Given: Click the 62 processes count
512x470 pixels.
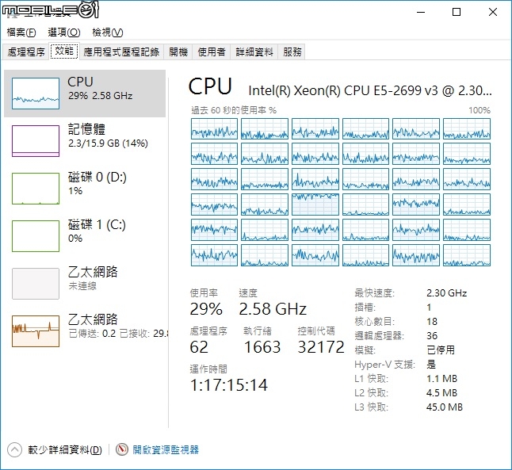Looking at the screenshot, I should pyautogui.click(x=199, y=347).
